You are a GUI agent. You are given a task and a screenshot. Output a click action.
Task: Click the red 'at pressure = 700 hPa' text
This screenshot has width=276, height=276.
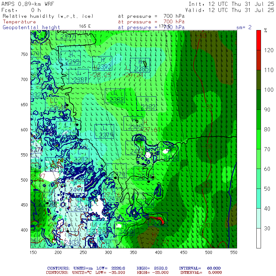click(151, 22)
